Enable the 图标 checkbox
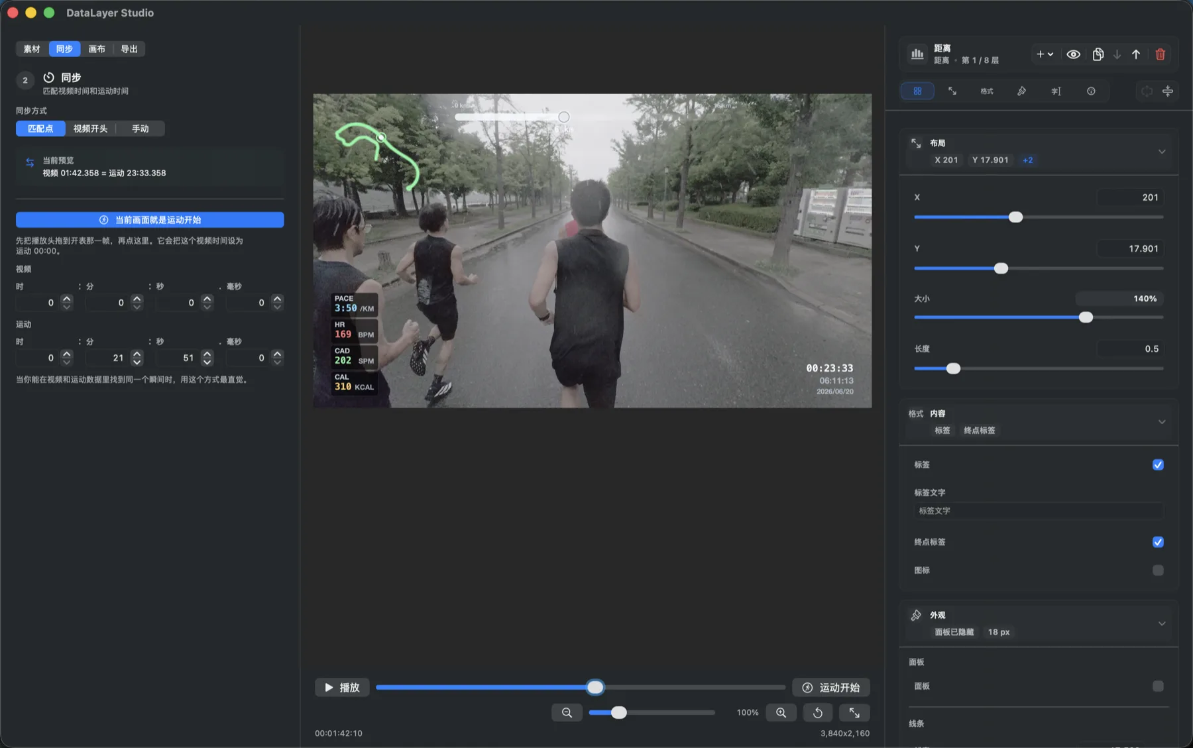Image resolution: width=1193 pixels, height=748 pixels. tap(1158, 570)
